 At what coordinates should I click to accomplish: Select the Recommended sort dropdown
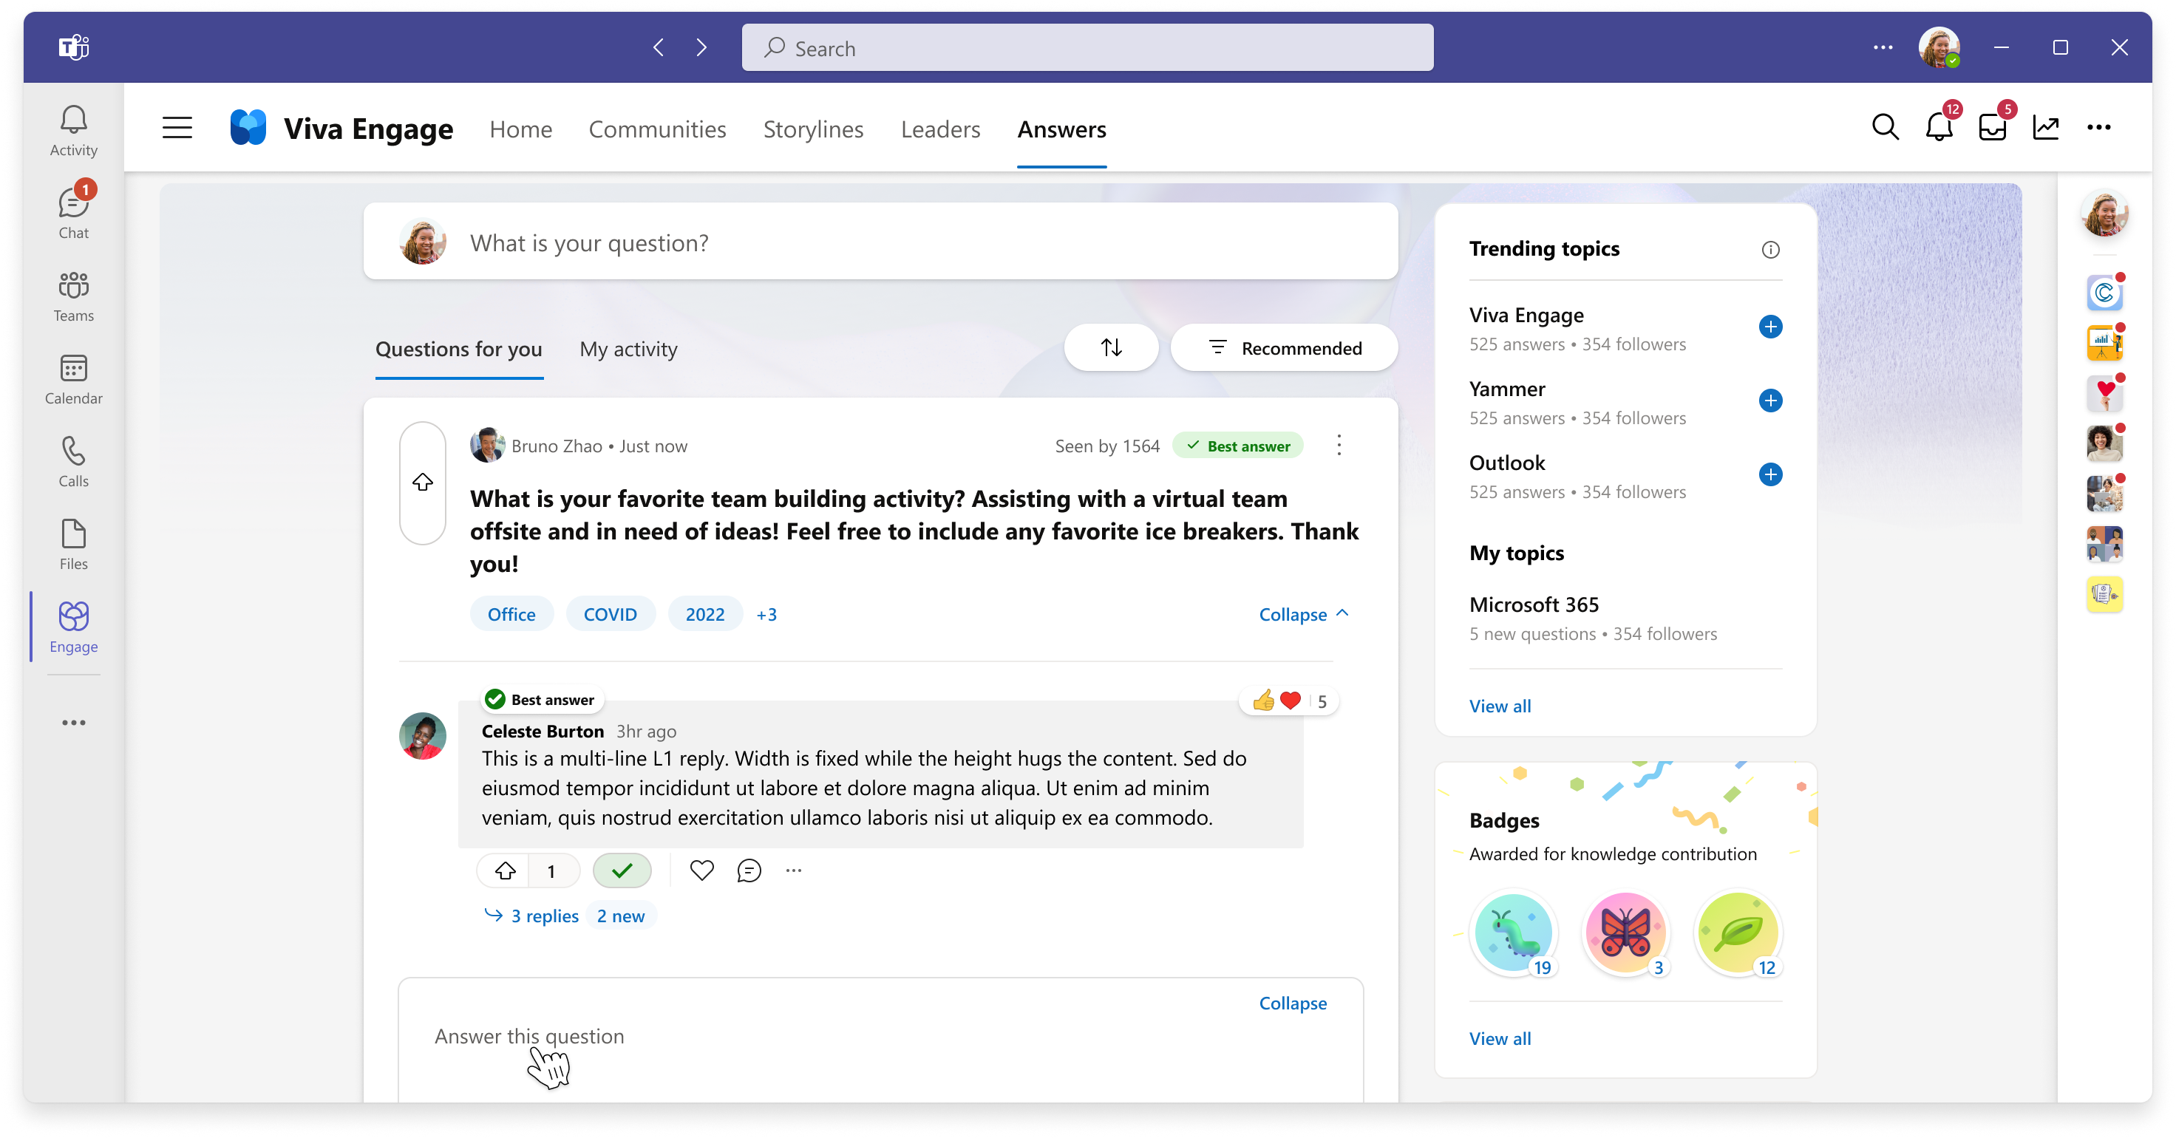(x=1281, y=348)
